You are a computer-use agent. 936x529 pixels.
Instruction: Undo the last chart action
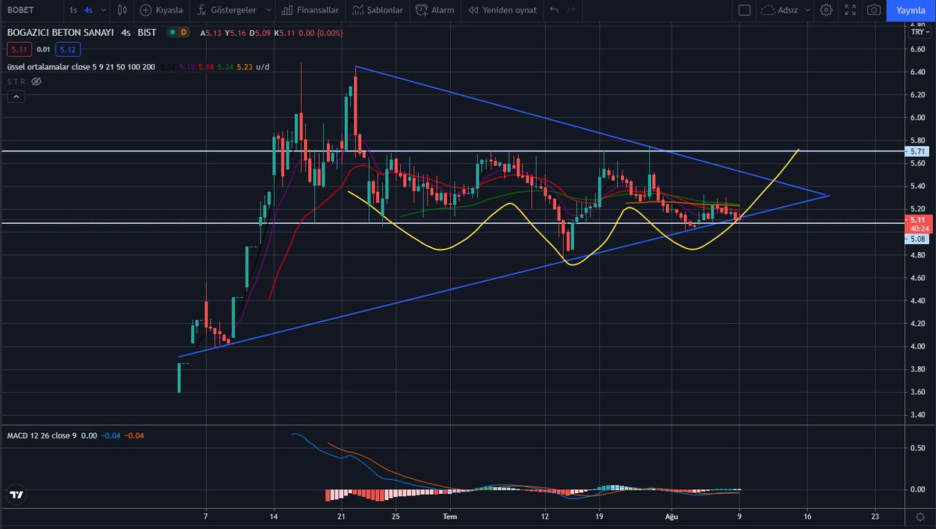(x=554, y=10)
